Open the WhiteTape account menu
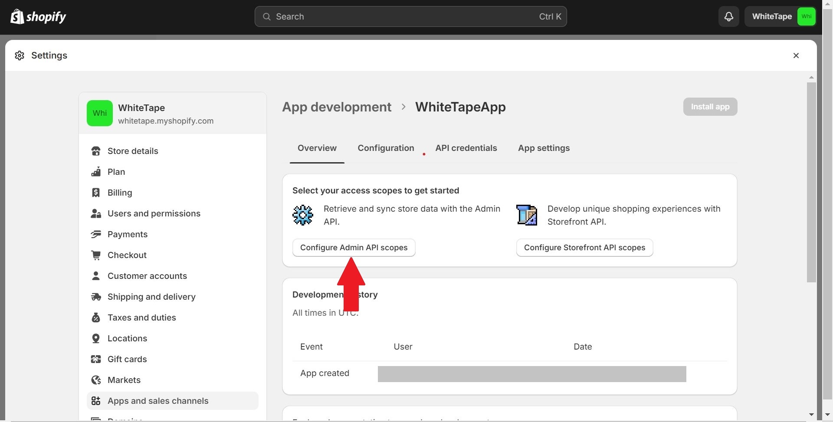833x422 pixels. [x=781, y=16]
